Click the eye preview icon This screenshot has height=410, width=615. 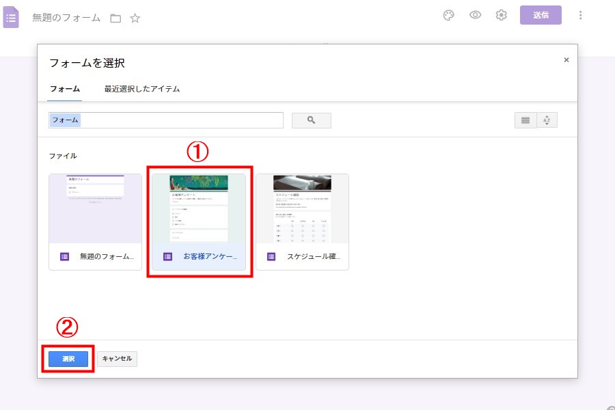coord(476,16)
